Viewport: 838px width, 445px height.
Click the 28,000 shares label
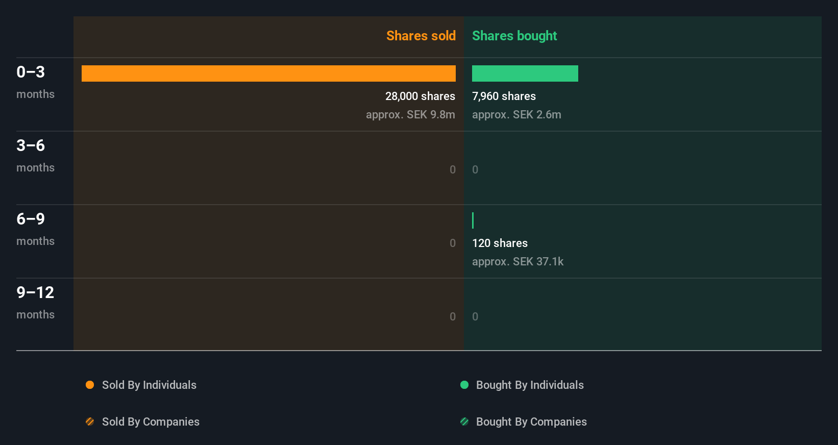pos(420,96)
